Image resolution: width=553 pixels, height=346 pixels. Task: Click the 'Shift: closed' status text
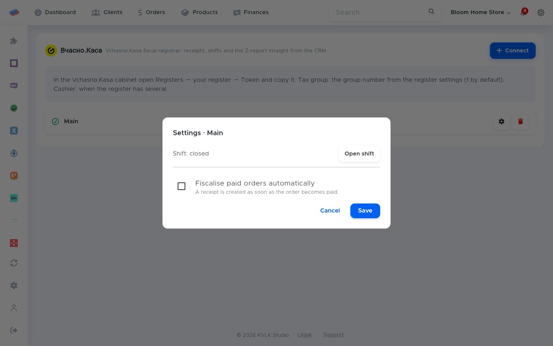pyautogui.click(x=191, y=154)
